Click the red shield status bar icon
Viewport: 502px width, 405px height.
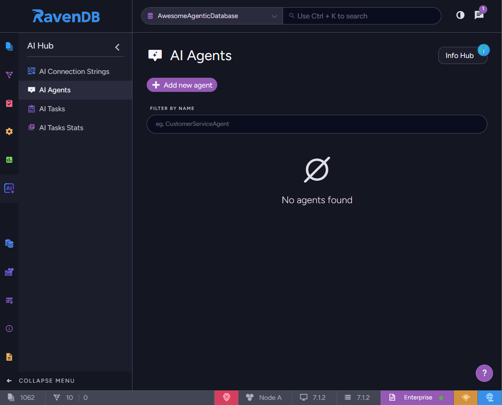click(226, 397)
